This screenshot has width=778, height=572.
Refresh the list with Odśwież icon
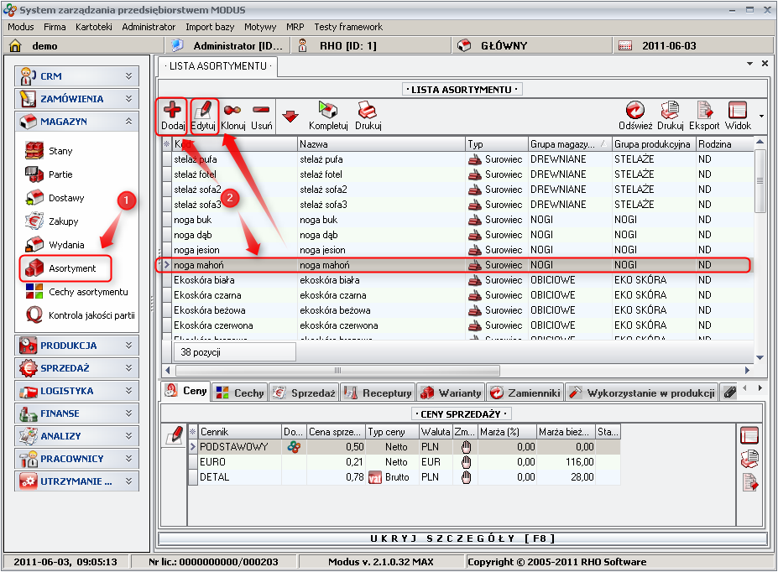click(635, 110)
